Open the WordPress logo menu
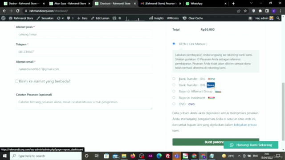This screenshot has height=160, width=285. [3, 18]
